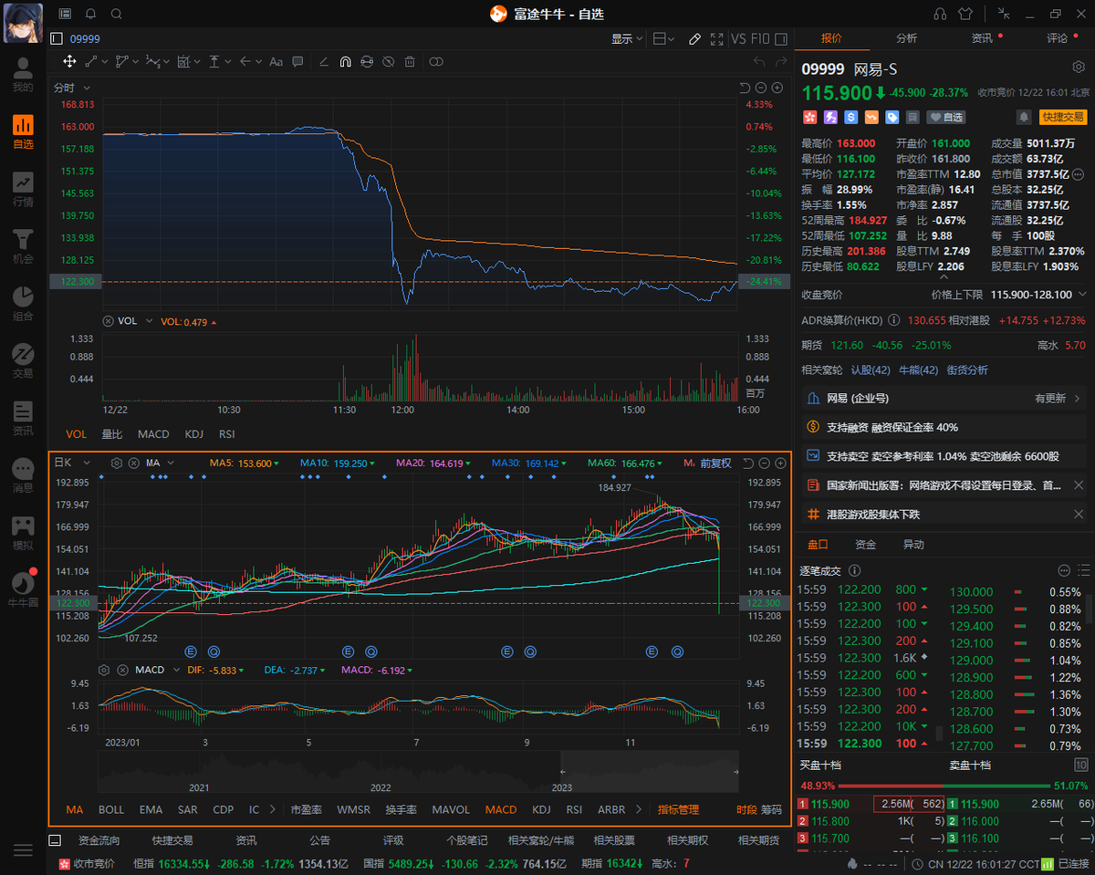Viewport: 1095px width, 875px height.
Task: Select the KDJ tab under intraday chart
Action: (x=193, y=434)
